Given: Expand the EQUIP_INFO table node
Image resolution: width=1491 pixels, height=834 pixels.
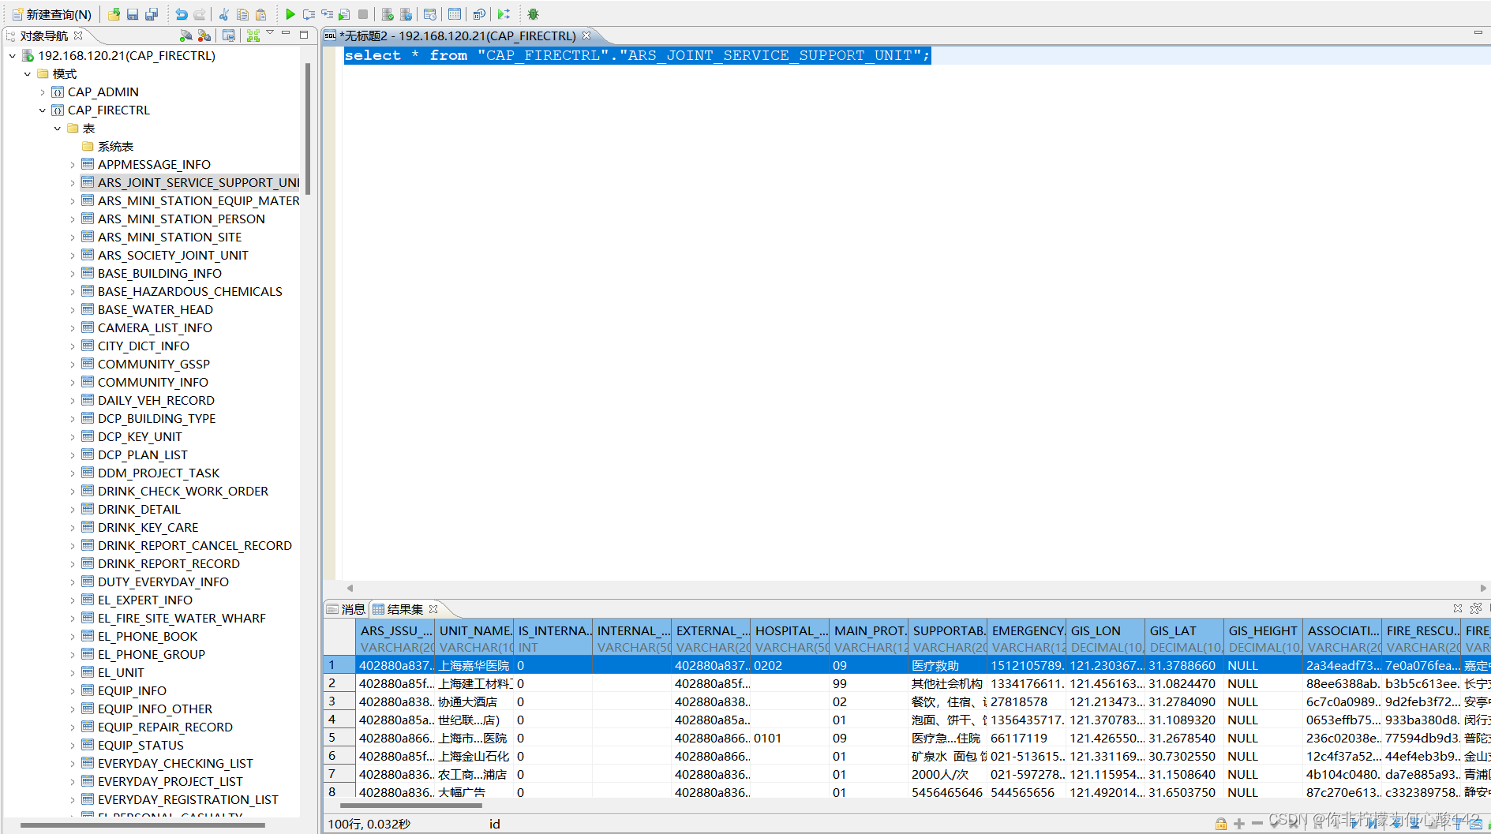Looking at the screenshot, I should tap(73, 690).
